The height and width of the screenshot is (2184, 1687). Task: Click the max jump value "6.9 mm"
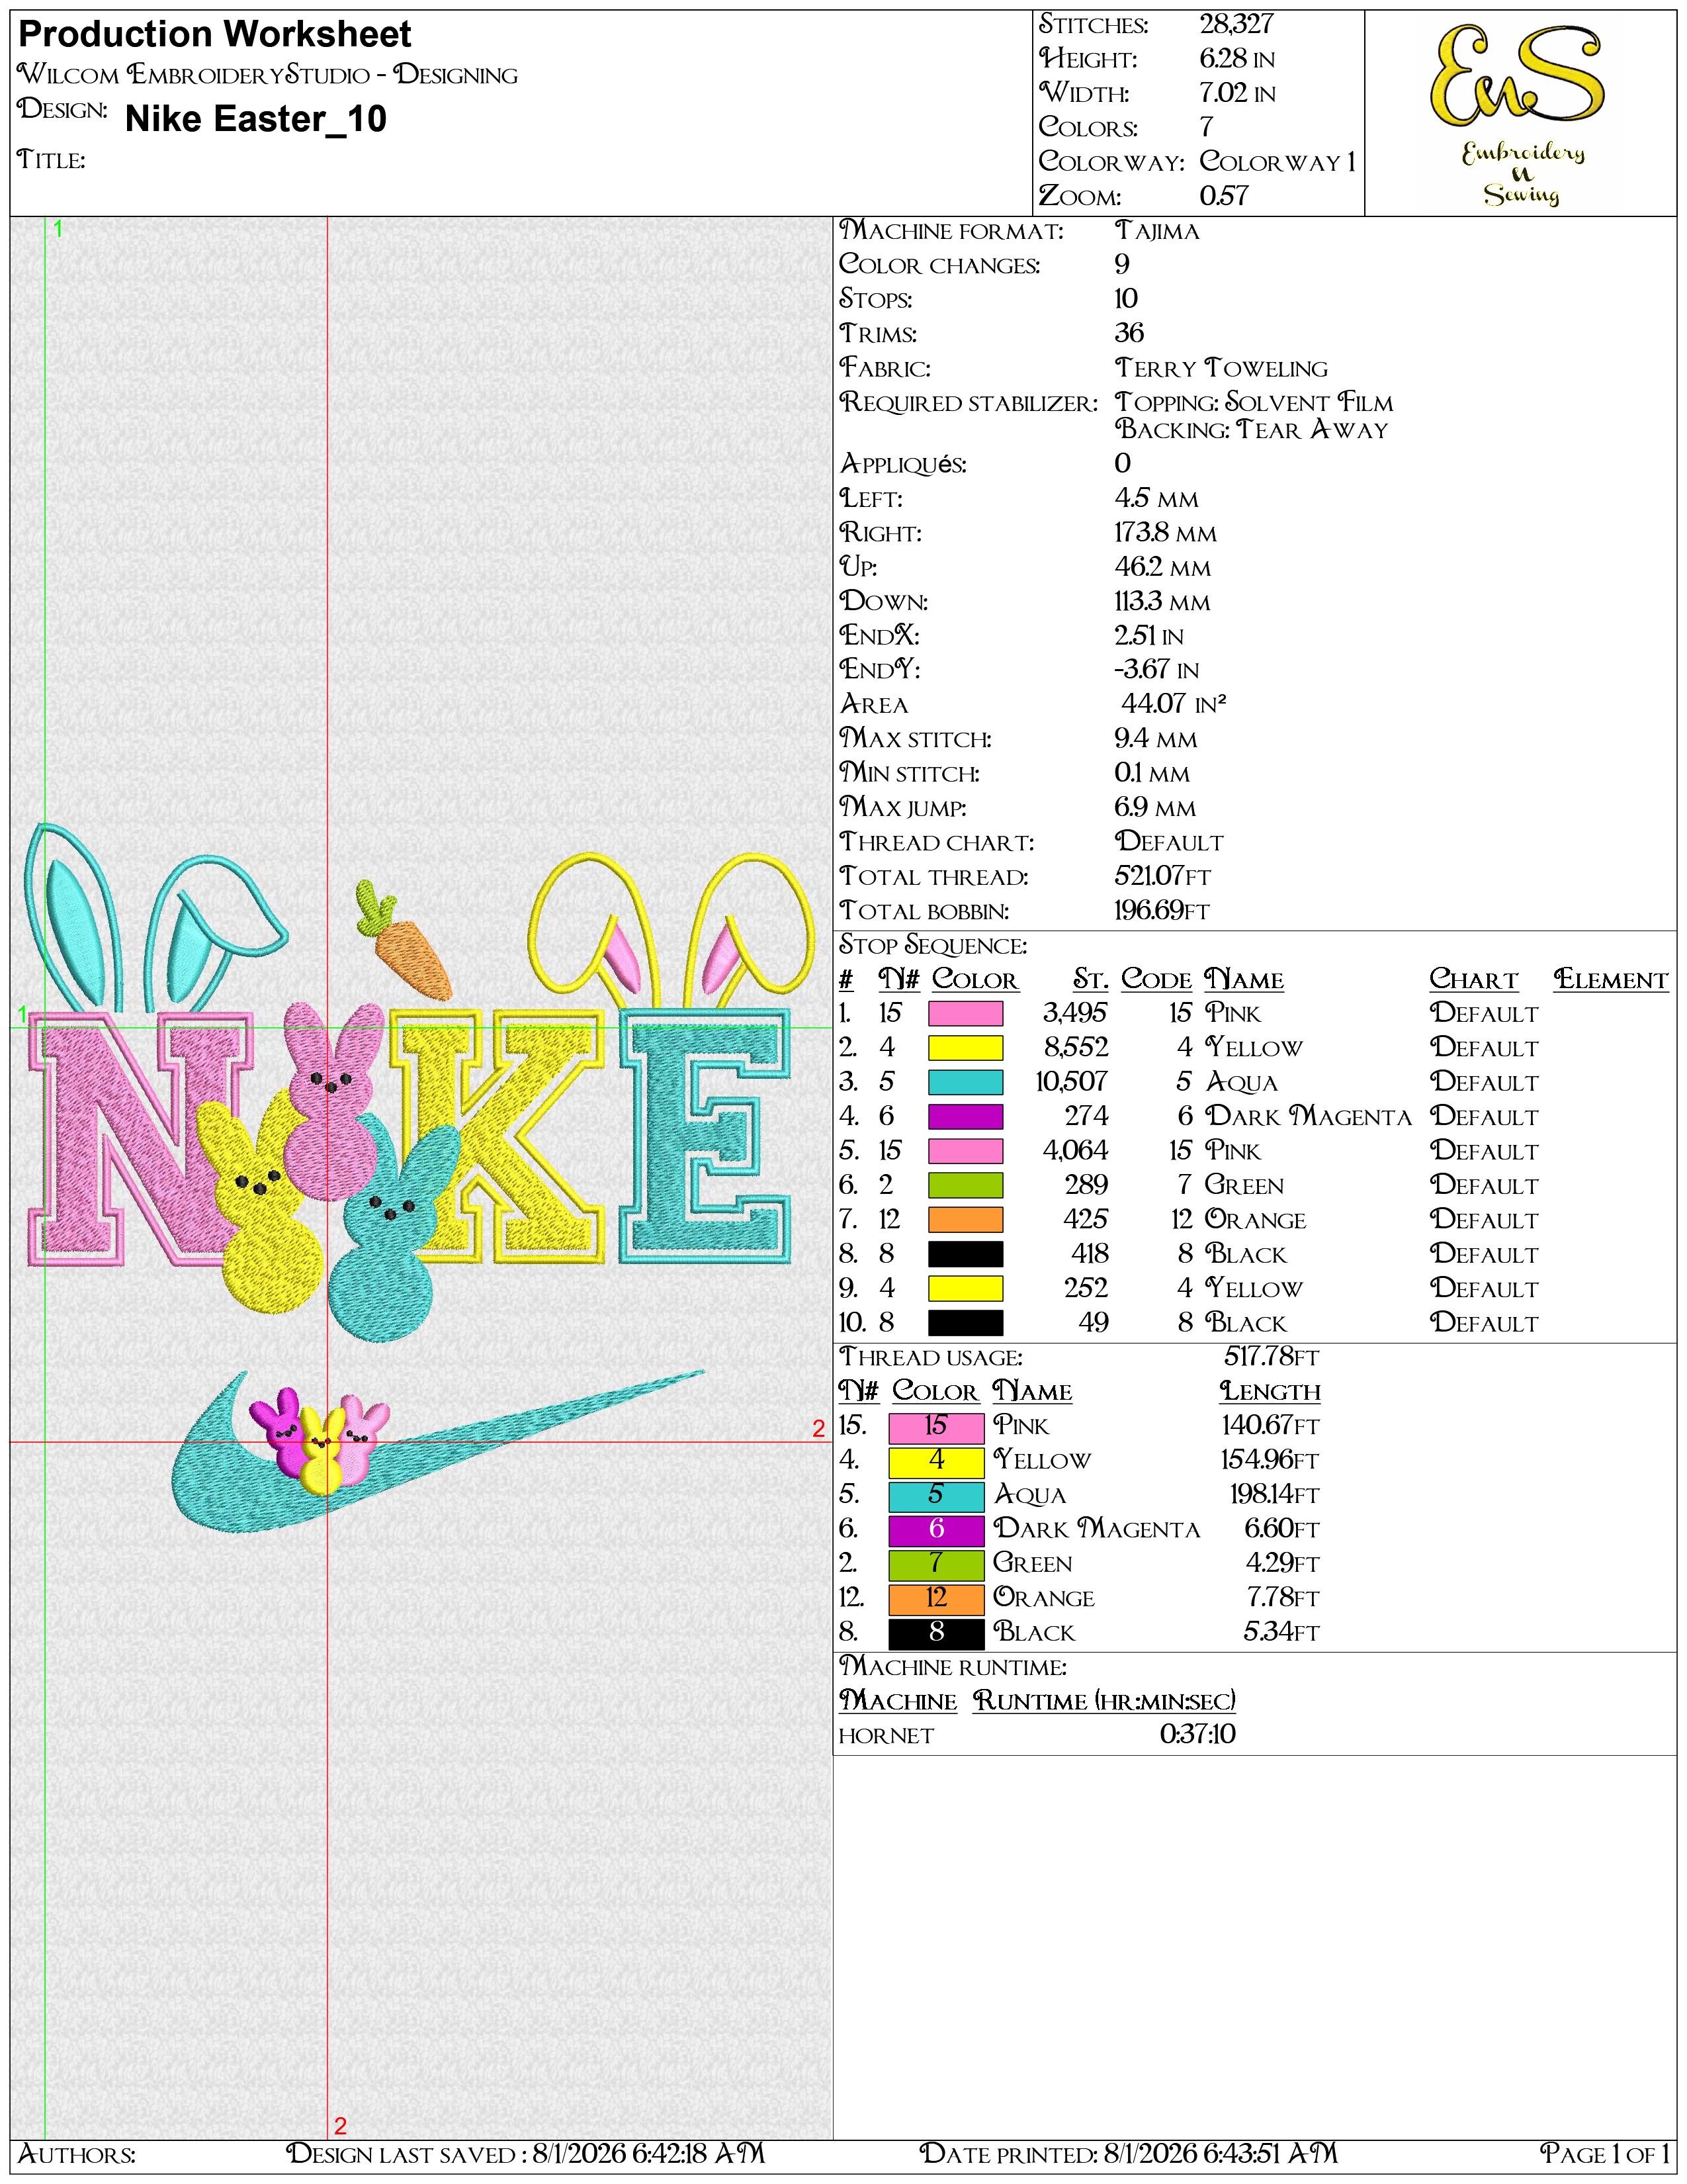point(1155,807)
